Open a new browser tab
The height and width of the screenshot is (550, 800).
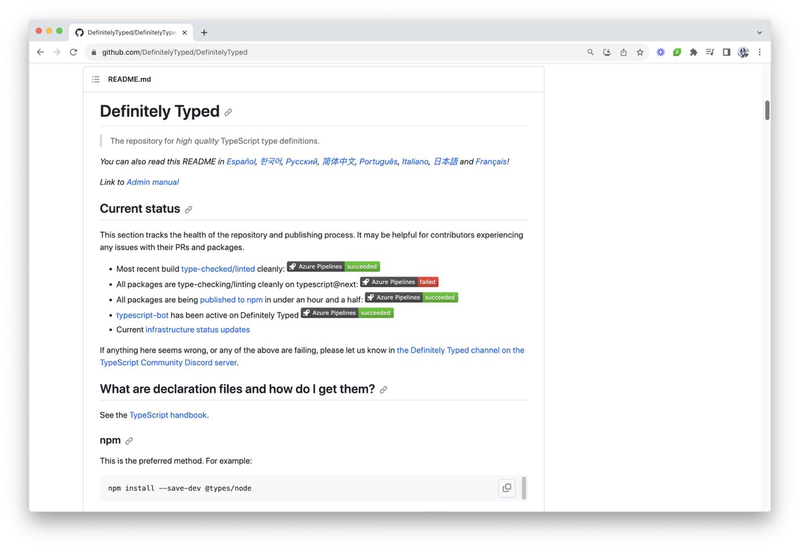point(204,32)
